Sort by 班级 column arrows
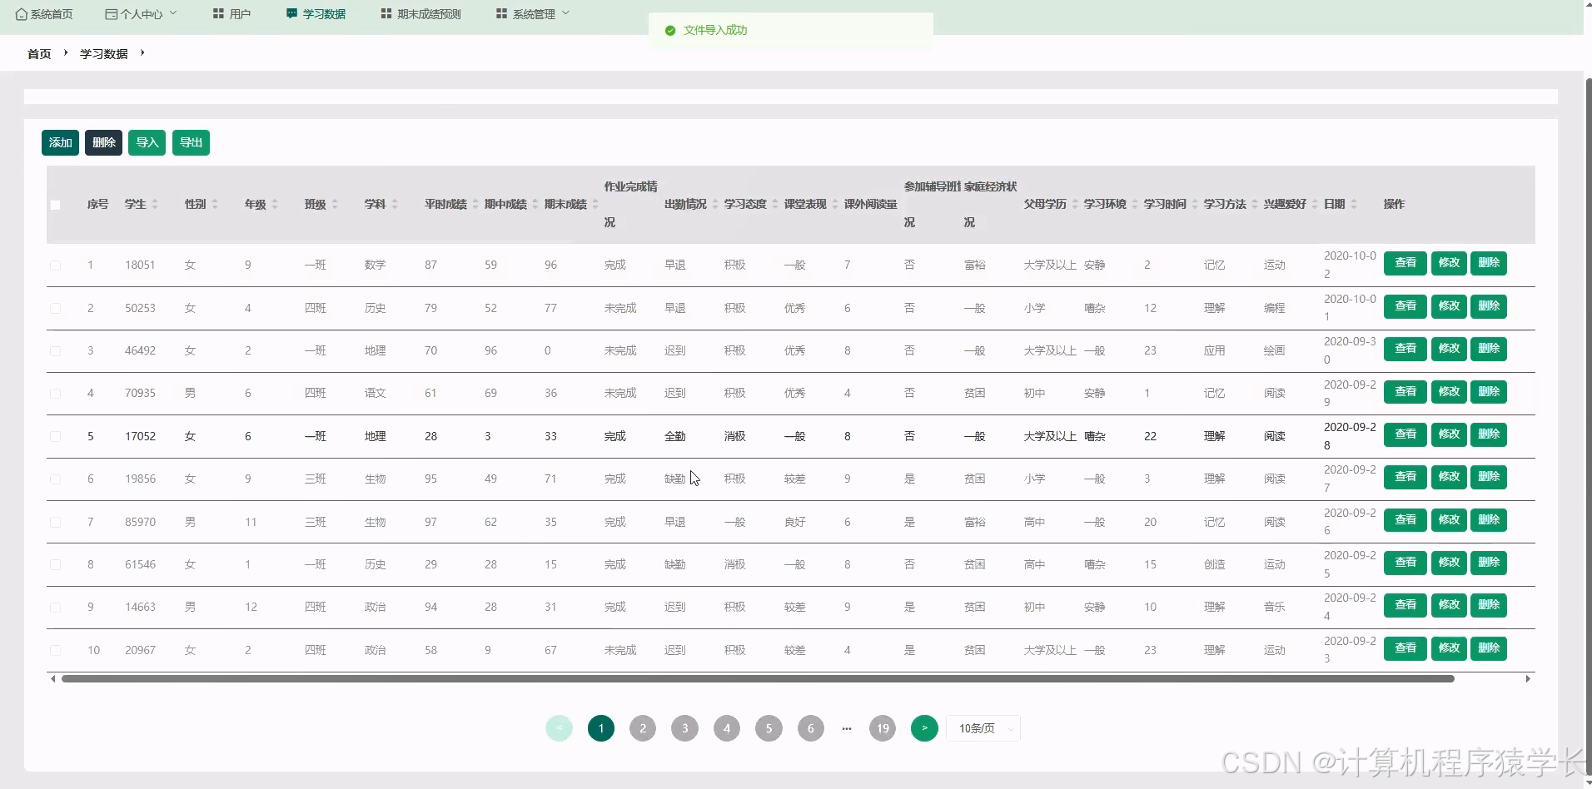The width and height of the screenshot is (1592, 789). pos(335,204)
